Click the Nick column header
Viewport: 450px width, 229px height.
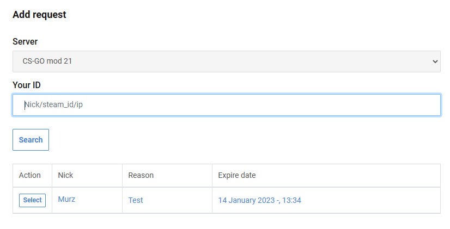65,175
